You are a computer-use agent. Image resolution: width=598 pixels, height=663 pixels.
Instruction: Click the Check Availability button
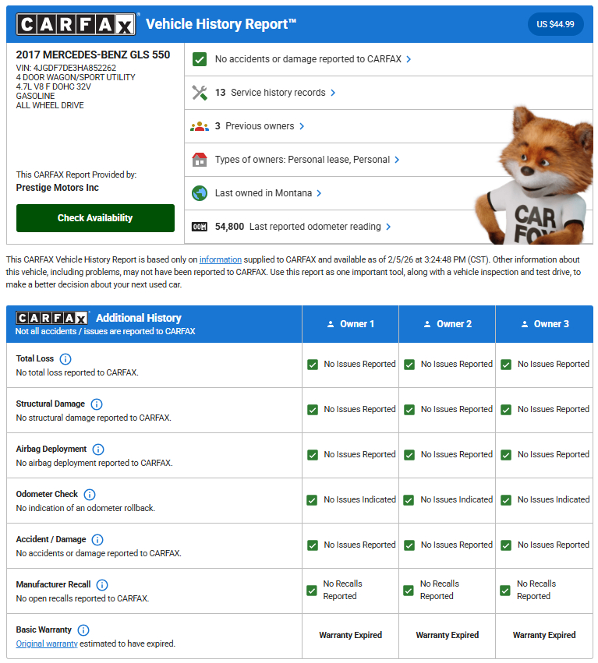coord(95,218)
